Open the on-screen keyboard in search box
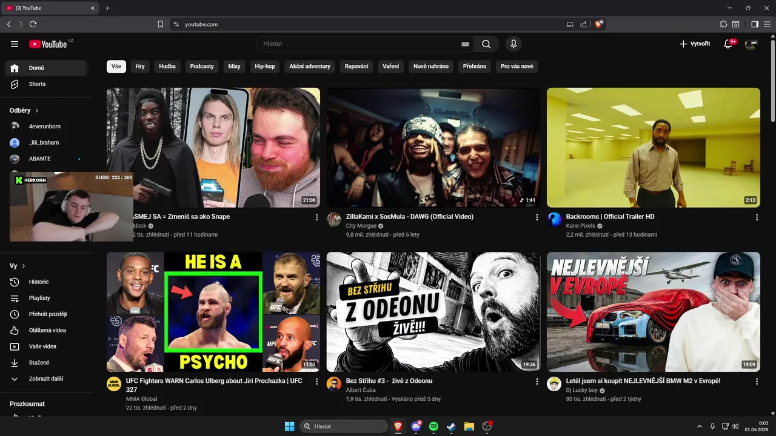Screen dimensions: 776x436 (x=465, y=44)
